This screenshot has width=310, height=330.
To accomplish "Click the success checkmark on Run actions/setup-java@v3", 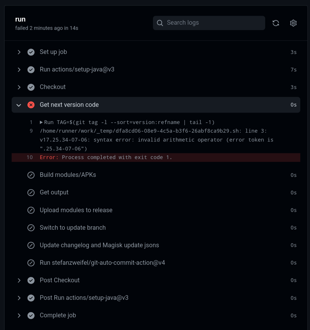I will click(x=31, y=70).
